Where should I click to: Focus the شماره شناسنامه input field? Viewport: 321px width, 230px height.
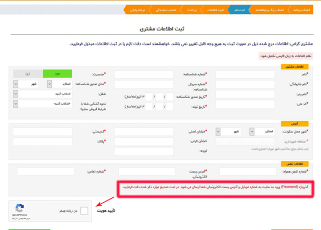tap(144, 75)
